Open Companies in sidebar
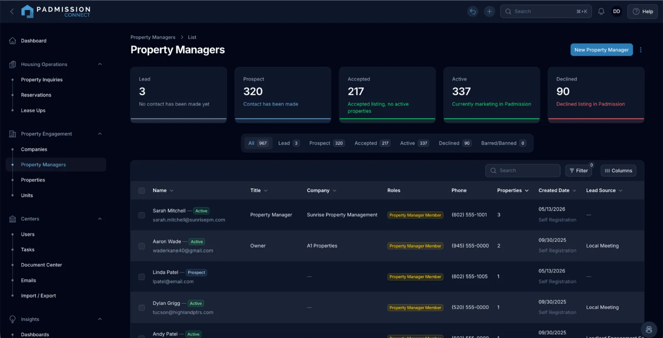 coord(34,149)
